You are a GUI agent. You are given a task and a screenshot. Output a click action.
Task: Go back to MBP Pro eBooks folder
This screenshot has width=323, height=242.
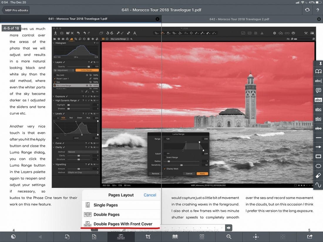tap(16, 10)
